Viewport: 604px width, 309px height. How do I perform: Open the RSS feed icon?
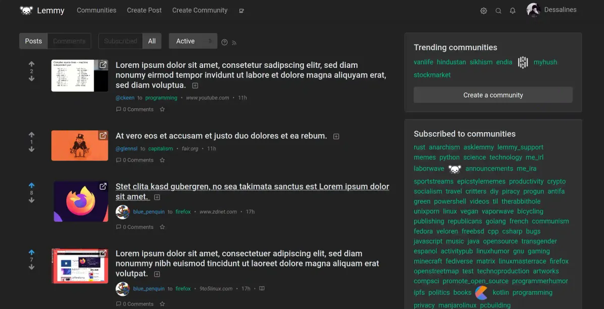tap(234, 43)
